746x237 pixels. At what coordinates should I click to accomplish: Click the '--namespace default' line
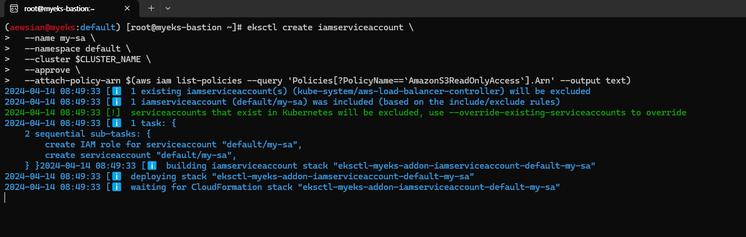[77, 48]
